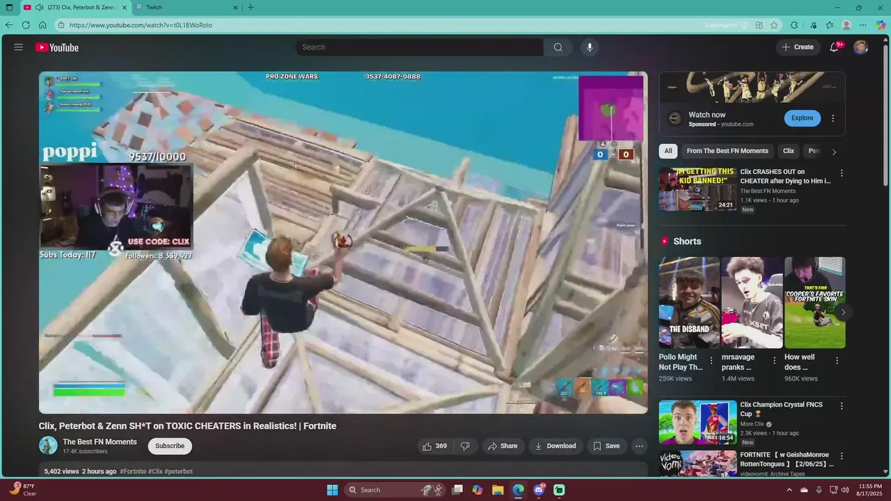Launch Copilot from the taskbar
Image resolution: width=891 pixels, height=501 pixels.
[478, 490]
